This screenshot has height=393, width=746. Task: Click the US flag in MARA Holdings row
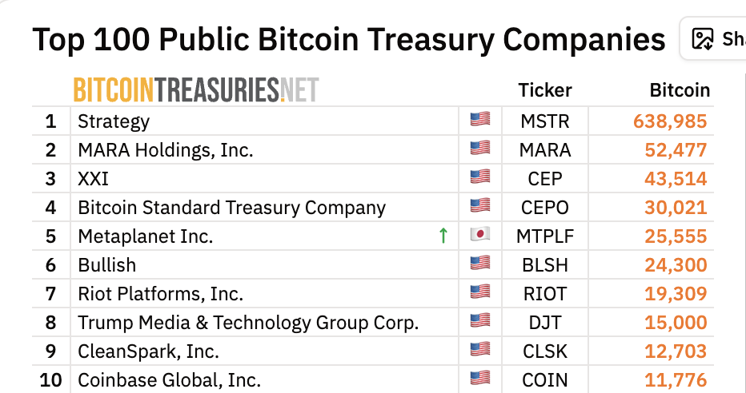pyautogui.click(x=479, y=149)
